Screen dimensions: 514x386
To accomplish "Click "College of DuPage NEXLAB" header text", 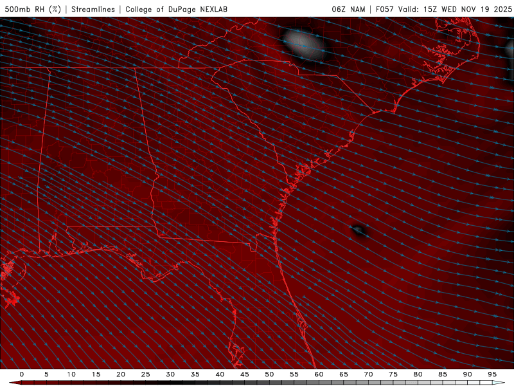I will click(x=176, y=9).
